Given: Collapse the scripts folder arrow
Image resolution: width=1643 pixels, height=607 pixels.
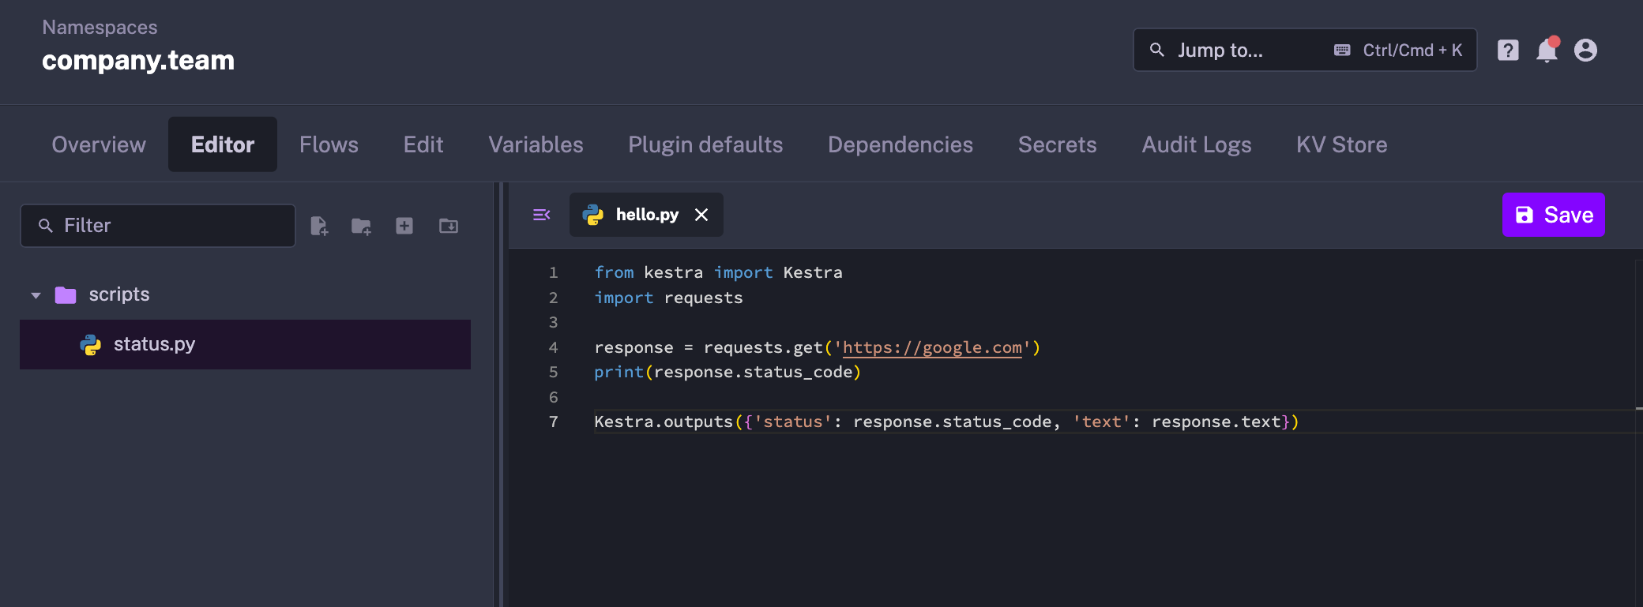Looking at the screenshot, I should [36, 295].
